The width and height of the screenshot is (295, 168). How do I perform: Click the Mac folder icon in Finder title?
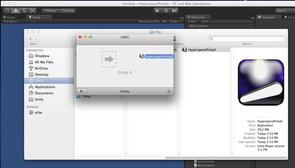click(x=152, y=32)
